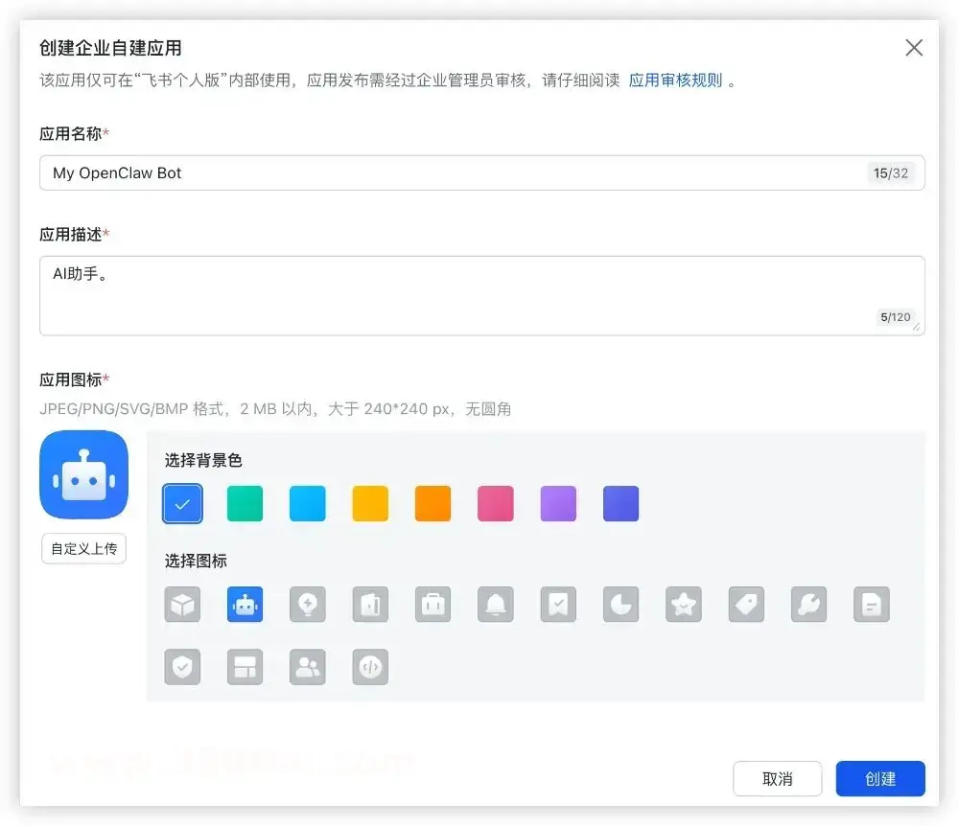The image size is (959, 826).
Task: Open the 应用审核规则 link
Action: [676, 80]
